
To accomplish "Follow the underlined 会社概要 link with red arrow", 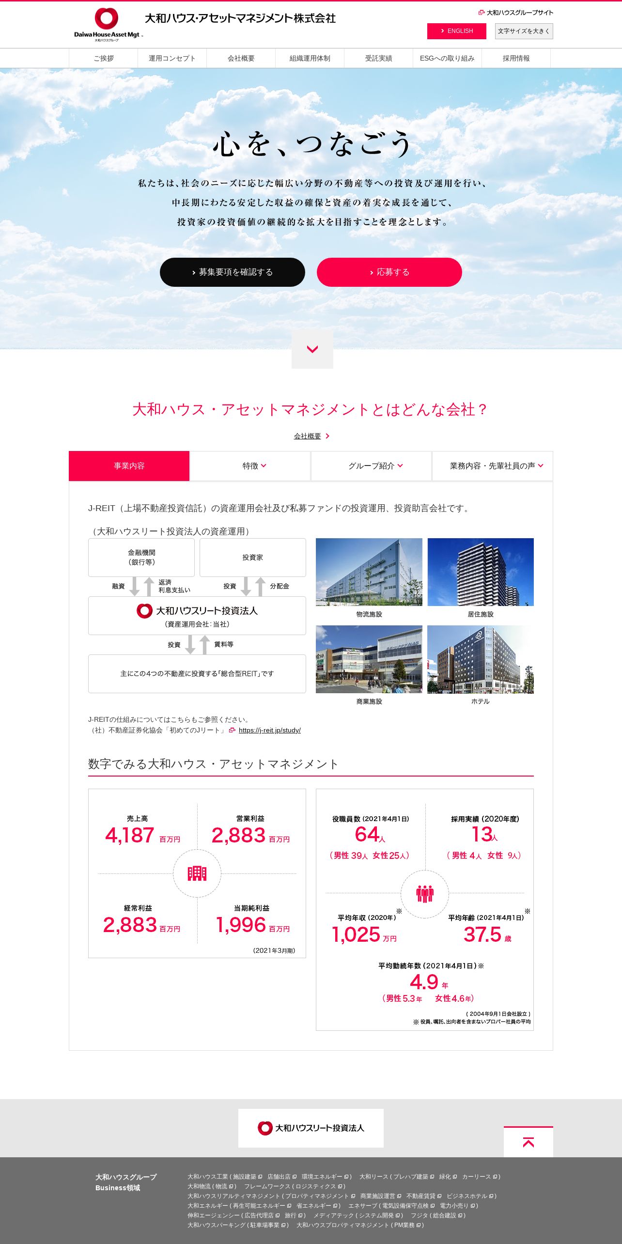I will 311,436.
